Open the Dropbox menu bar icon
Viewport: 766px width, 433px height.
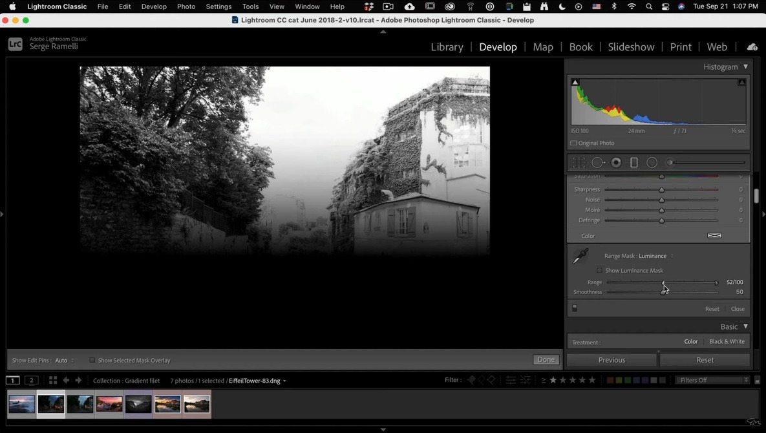point(369,6)
